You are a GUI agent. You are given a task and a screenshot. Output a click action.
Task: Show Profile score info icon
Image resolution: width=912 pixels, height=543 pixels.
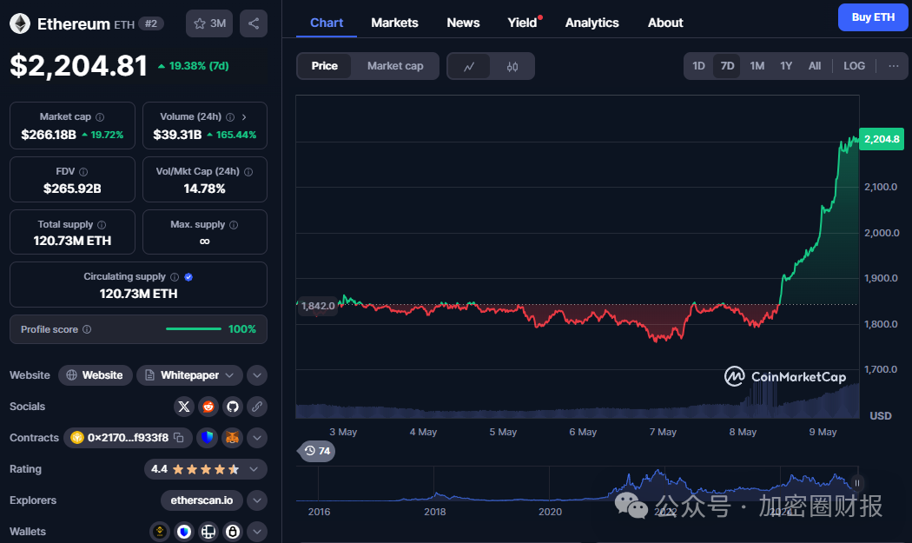point(87,329)
